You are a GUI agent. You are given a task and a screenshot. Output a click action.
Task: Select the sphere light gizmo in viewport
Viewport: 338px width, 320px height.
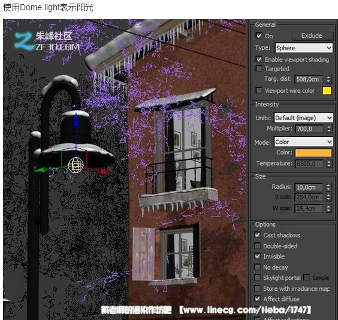76,165
